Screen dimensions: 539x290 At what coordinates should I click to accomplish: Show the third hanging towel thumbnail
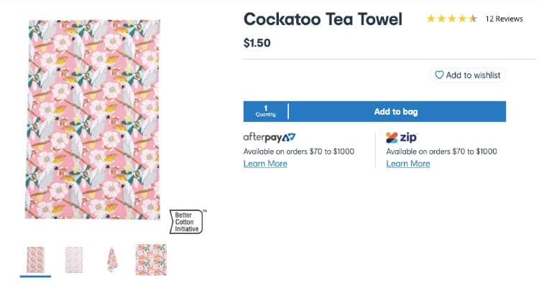tap(113, 259)
